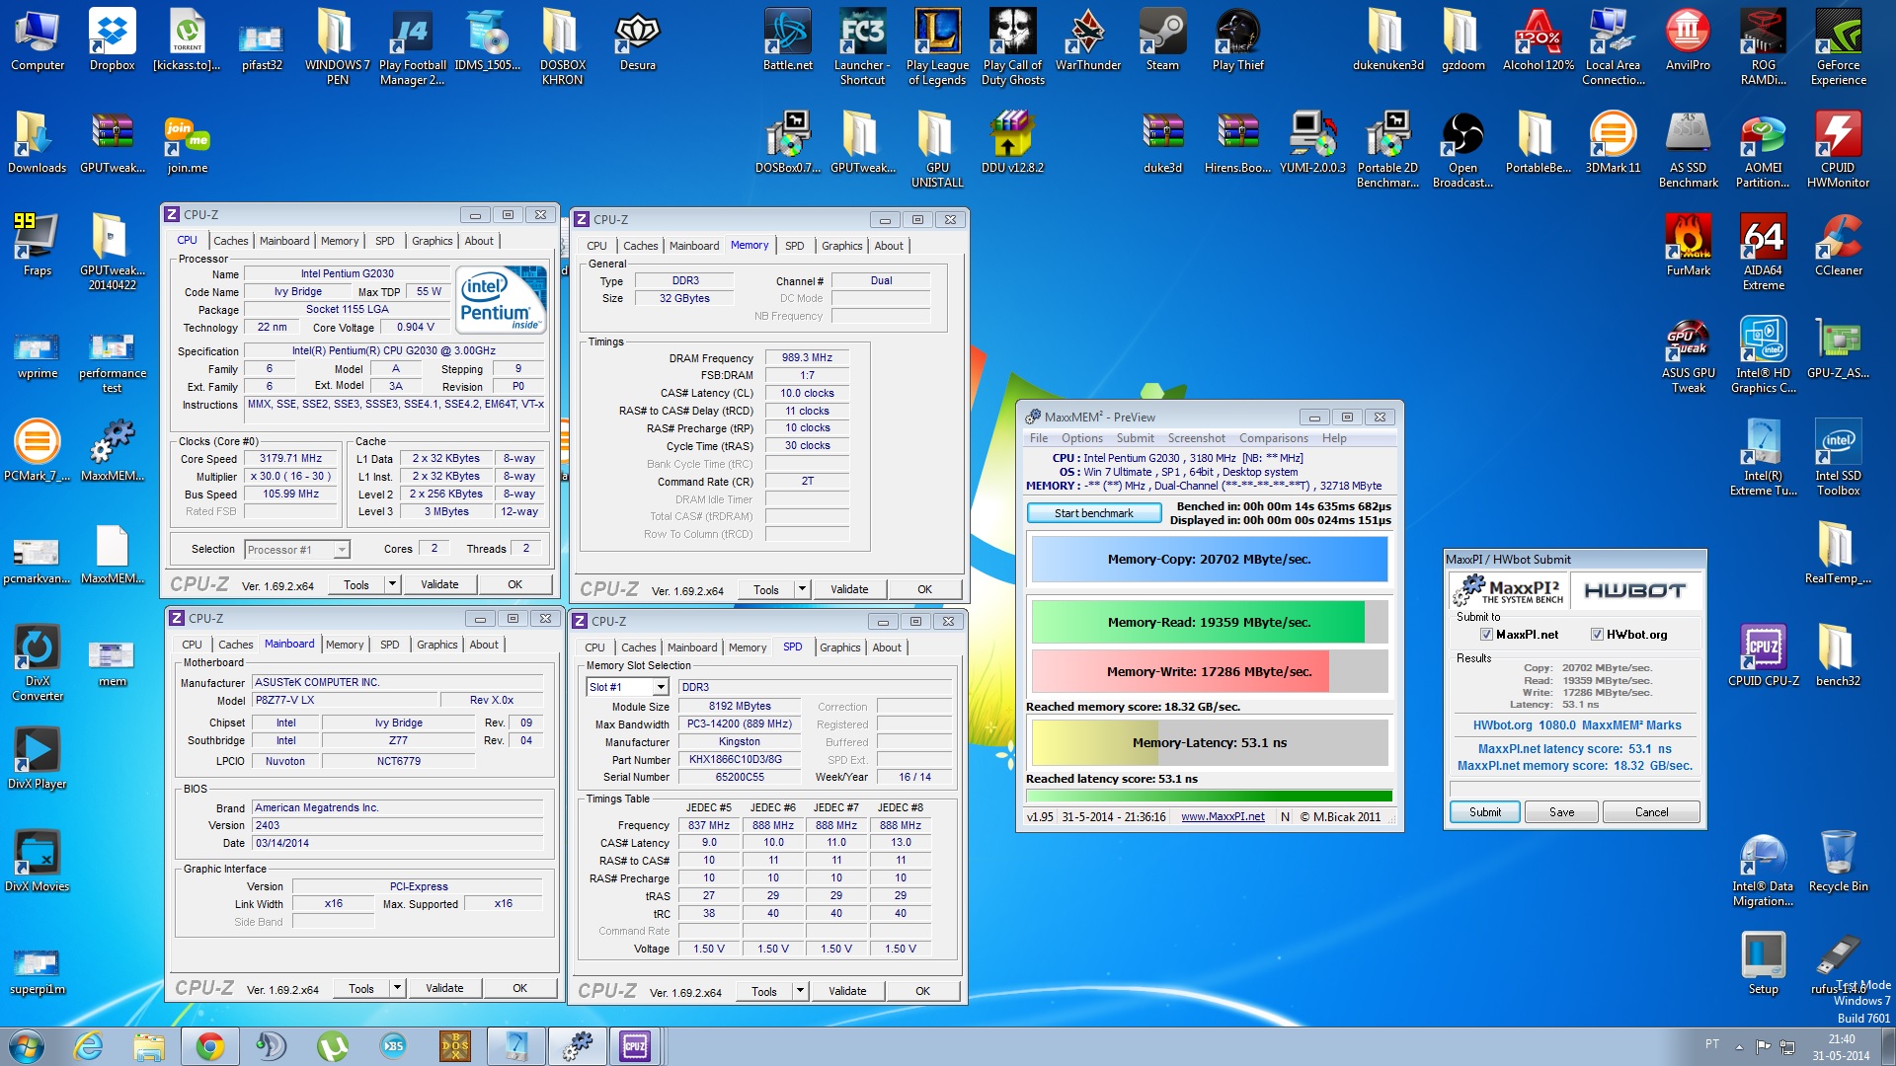Click the Windows Start button
1896x1066 pixels.
coord(27,1045)
